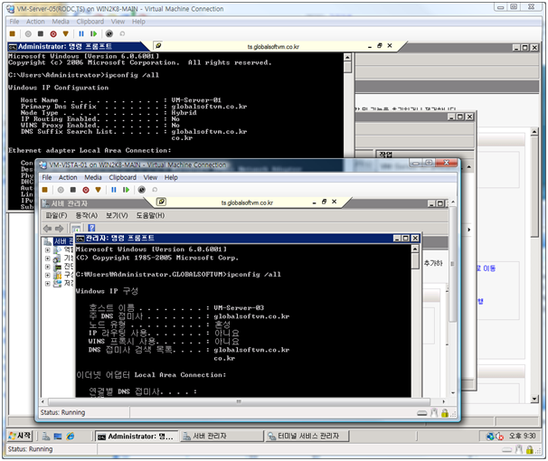The height and width of the screenshot is (461, 548).
Task: Open help icon in 서버 관리자 toolbar
Action: click(91, 228)
